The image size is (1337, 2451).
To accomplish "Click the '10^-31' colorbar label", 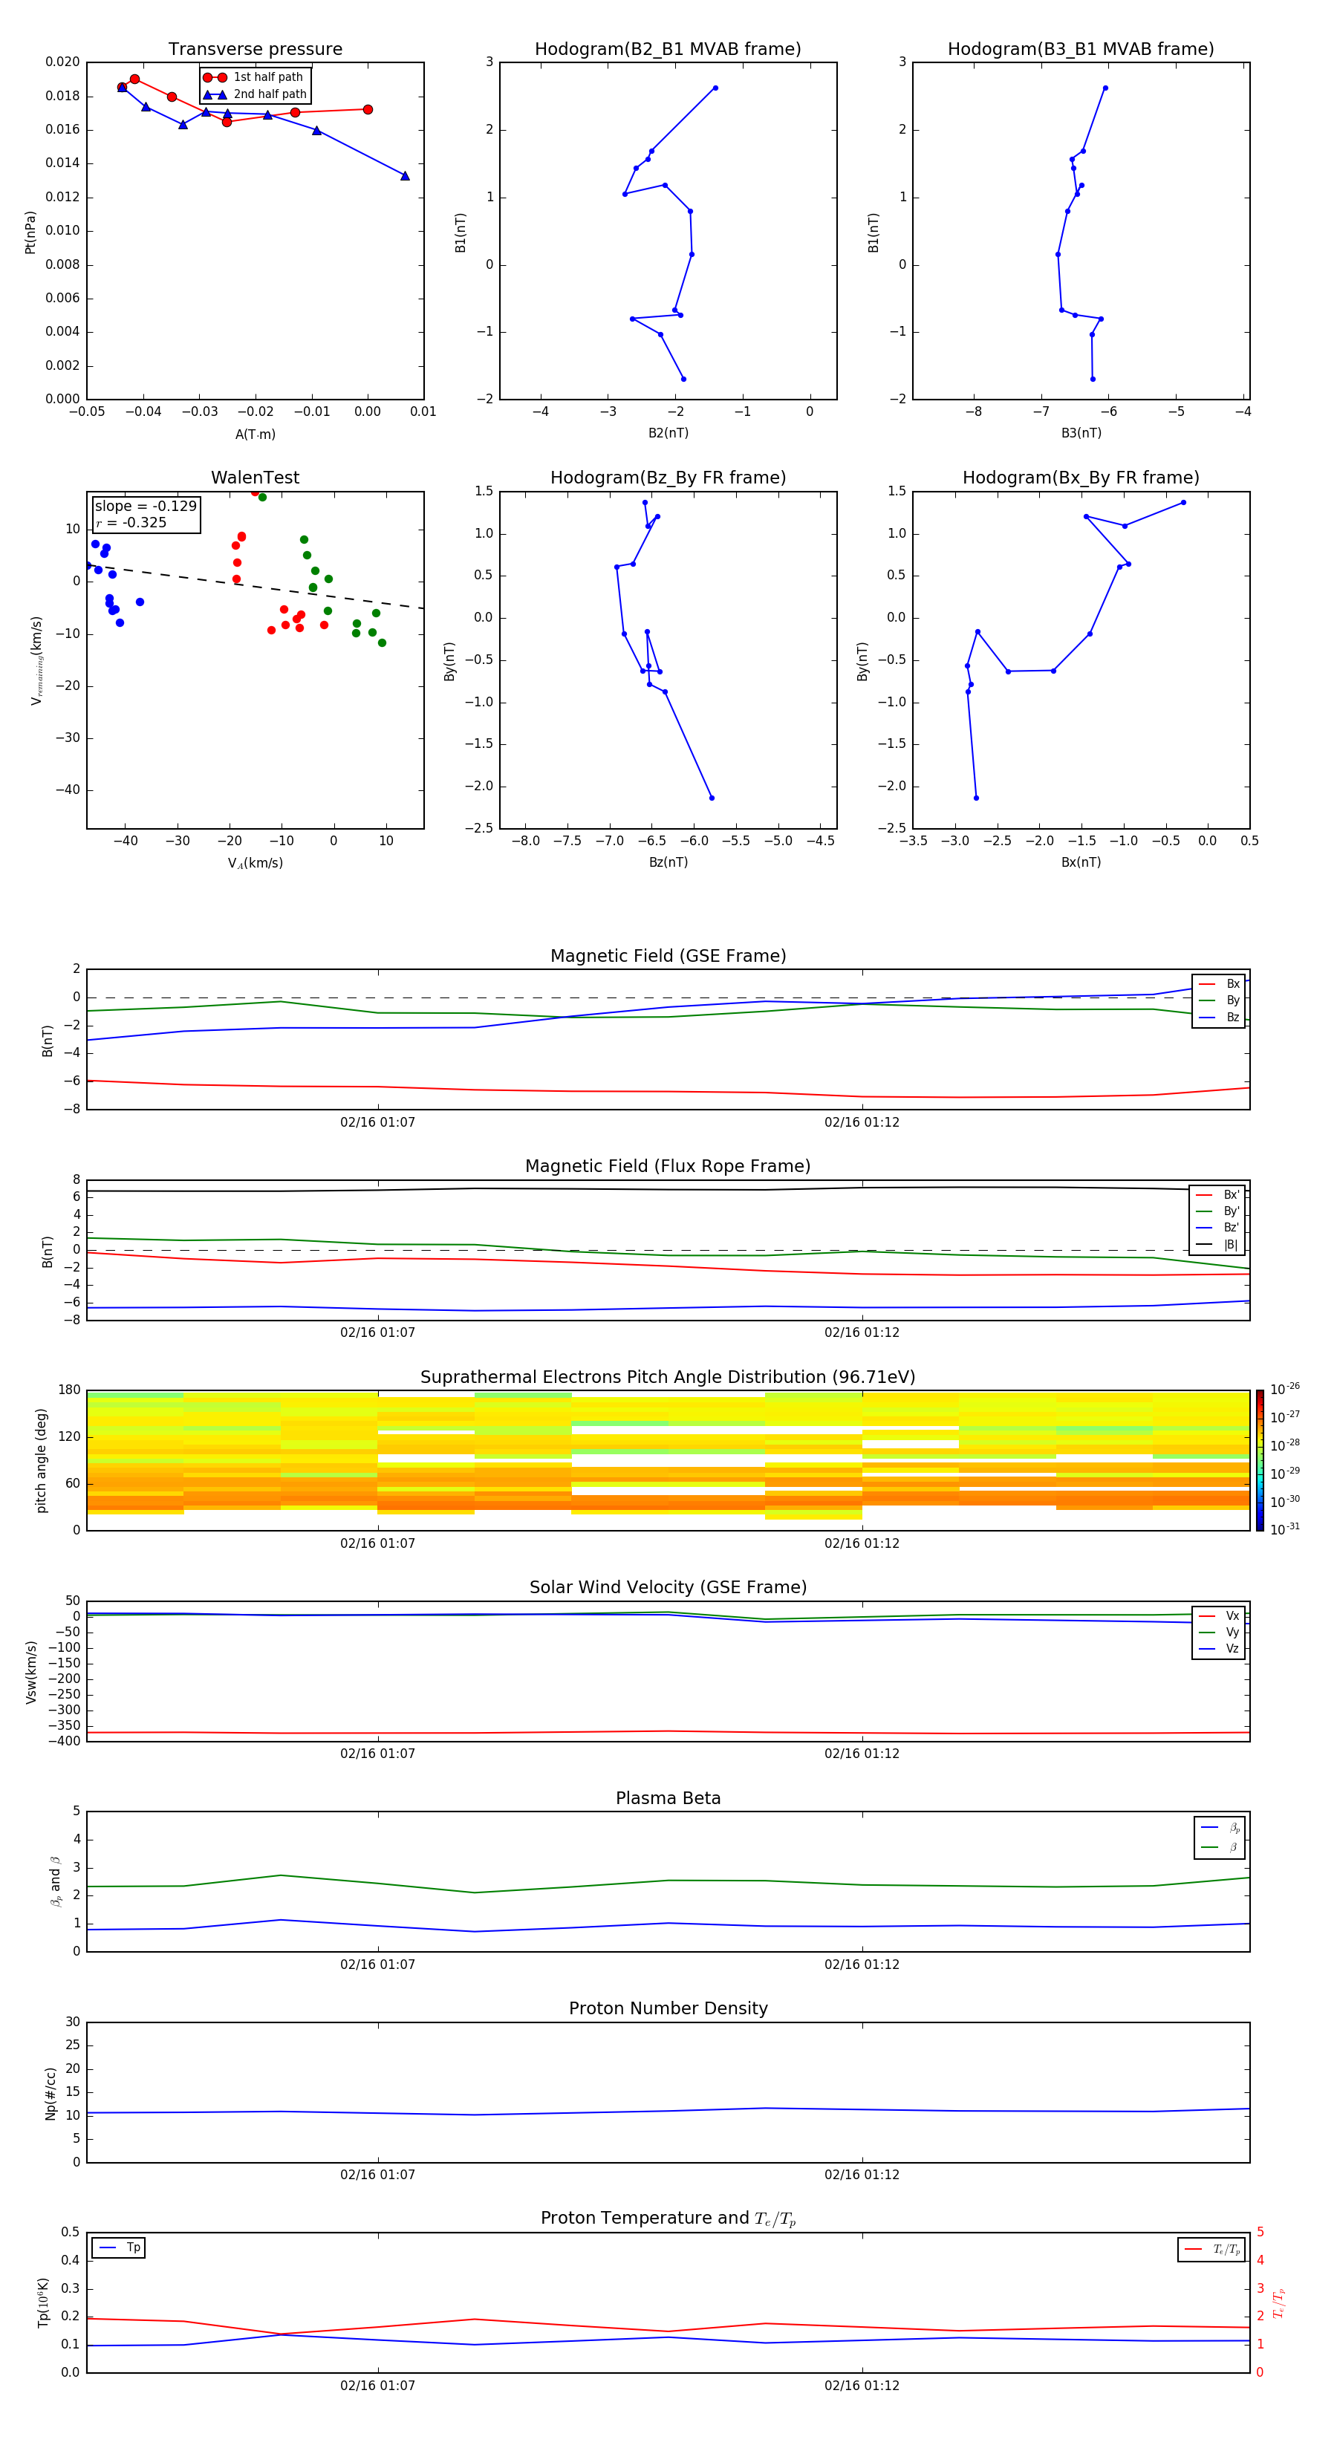I will [1285, 1529].
